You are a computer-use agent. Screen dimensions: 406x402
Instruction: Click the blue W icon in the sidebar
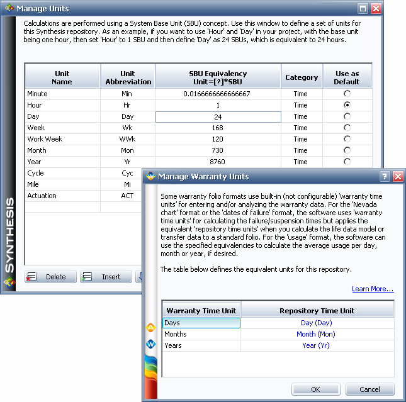coord(150,344)
